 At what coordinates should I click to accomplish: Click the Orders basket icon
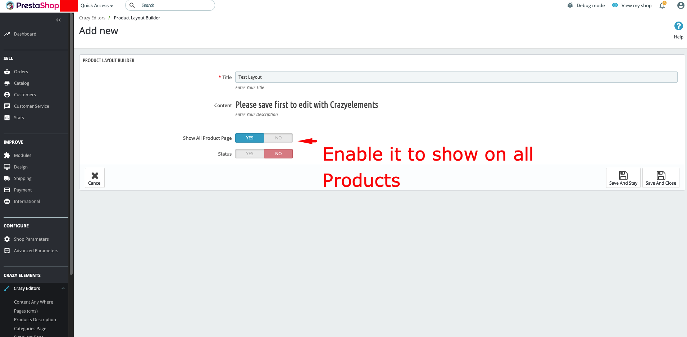point(7,72)
